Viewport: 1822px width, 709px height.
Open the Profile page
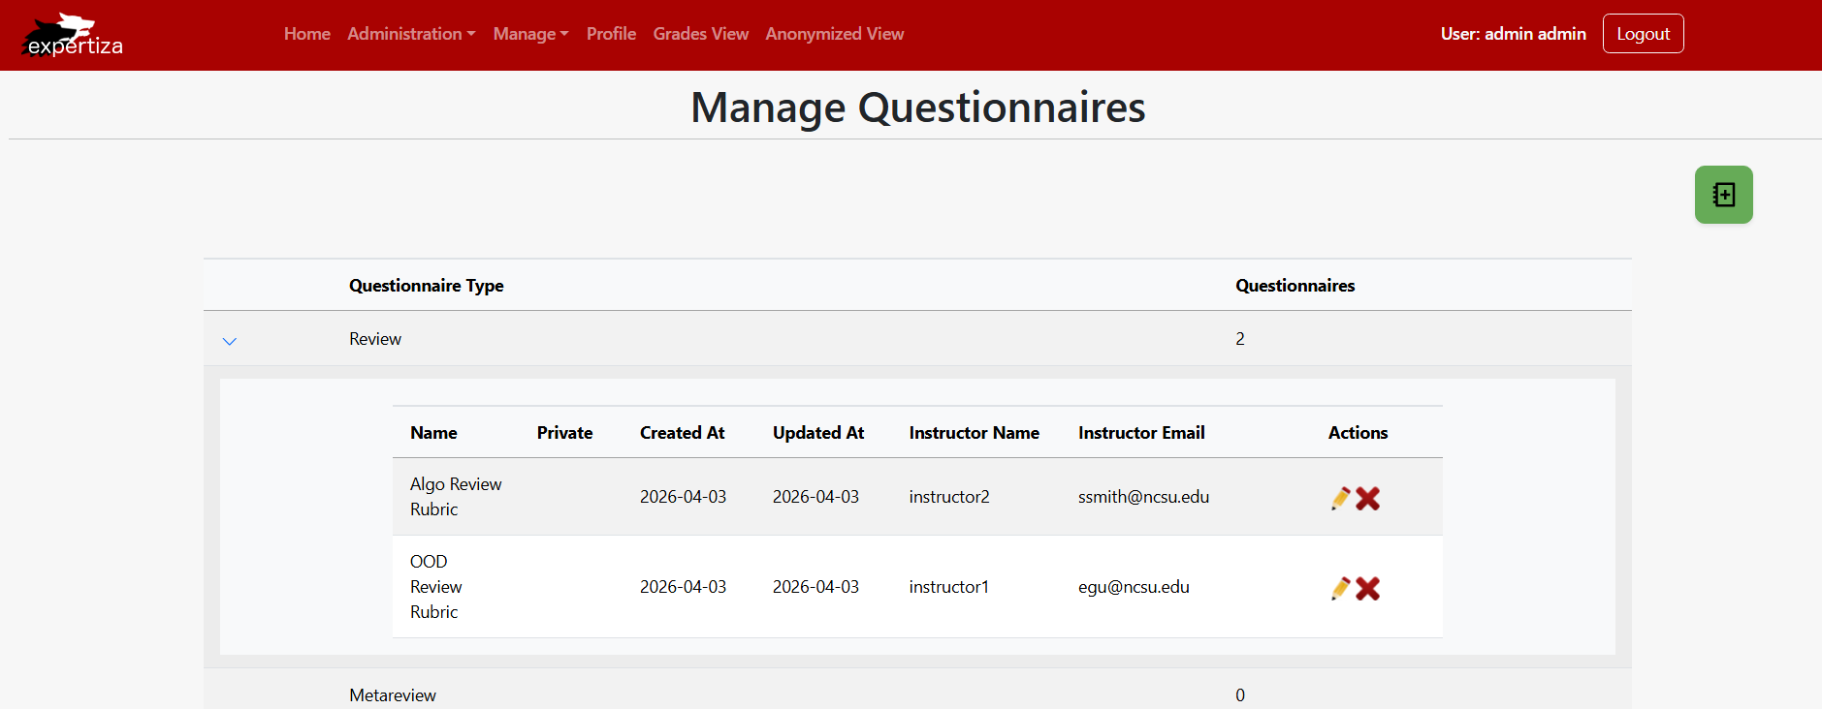point(611,34)
